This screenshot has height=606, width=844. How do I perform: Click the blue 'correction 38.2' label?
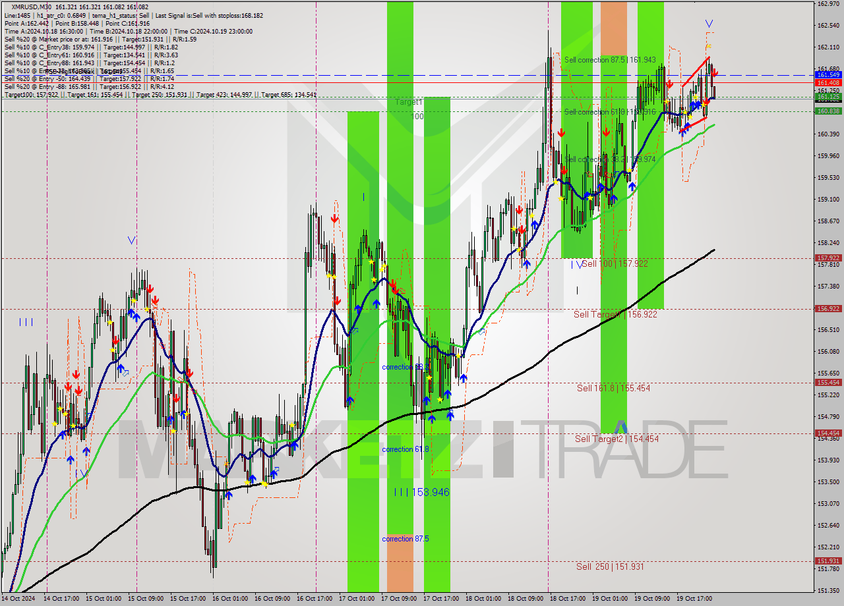point(406,367)
